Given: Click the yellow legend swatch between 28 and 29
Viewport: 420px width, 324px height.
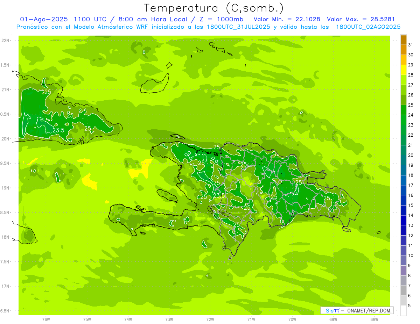Looking at the screenshot, I should (x=404, y=70).
